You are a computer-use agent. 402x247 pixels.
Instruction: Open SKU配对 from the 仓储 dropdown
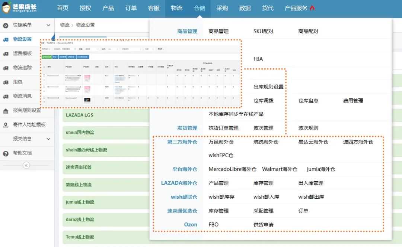(263, 31)
